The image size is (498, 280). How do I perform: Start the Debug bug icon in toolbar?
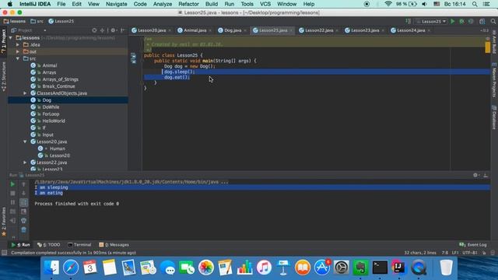coord(461,21)
